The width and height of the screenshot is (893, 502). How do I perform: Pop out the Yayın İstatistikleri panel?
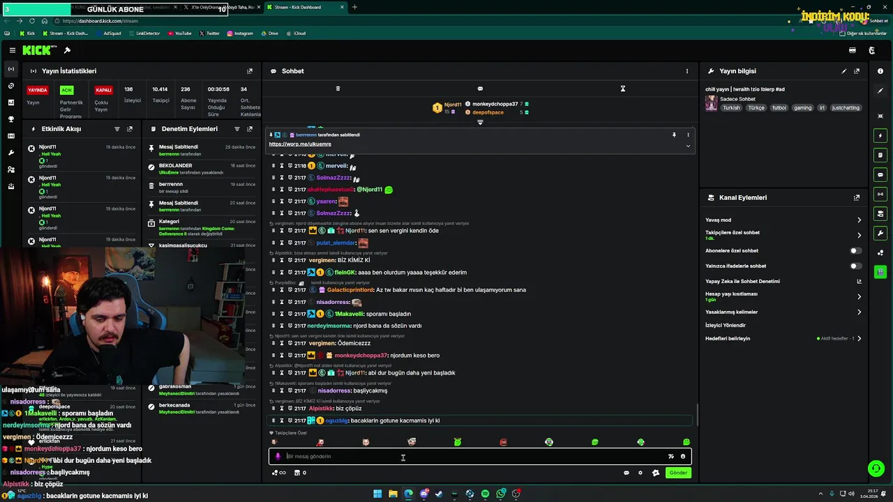pyautogui.click(x=250, y=71)
